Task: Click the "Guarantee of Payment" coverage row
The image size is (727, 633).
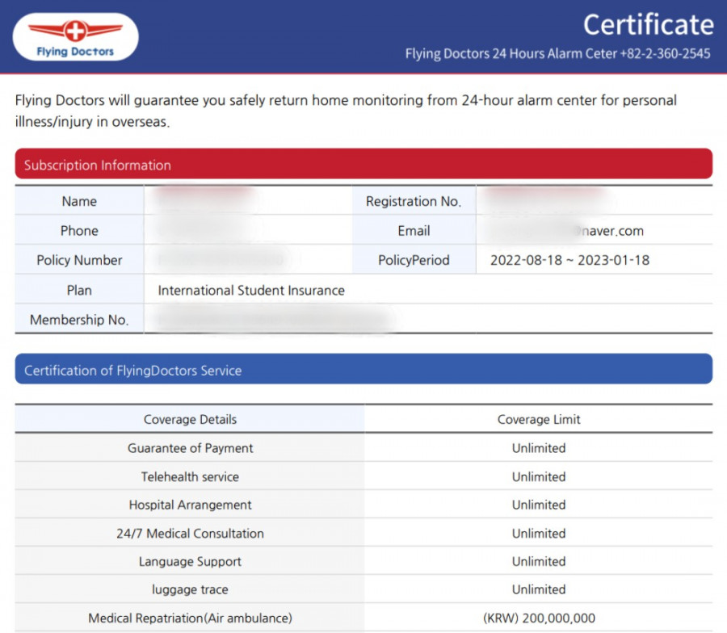Action: [x=363, y=448]
